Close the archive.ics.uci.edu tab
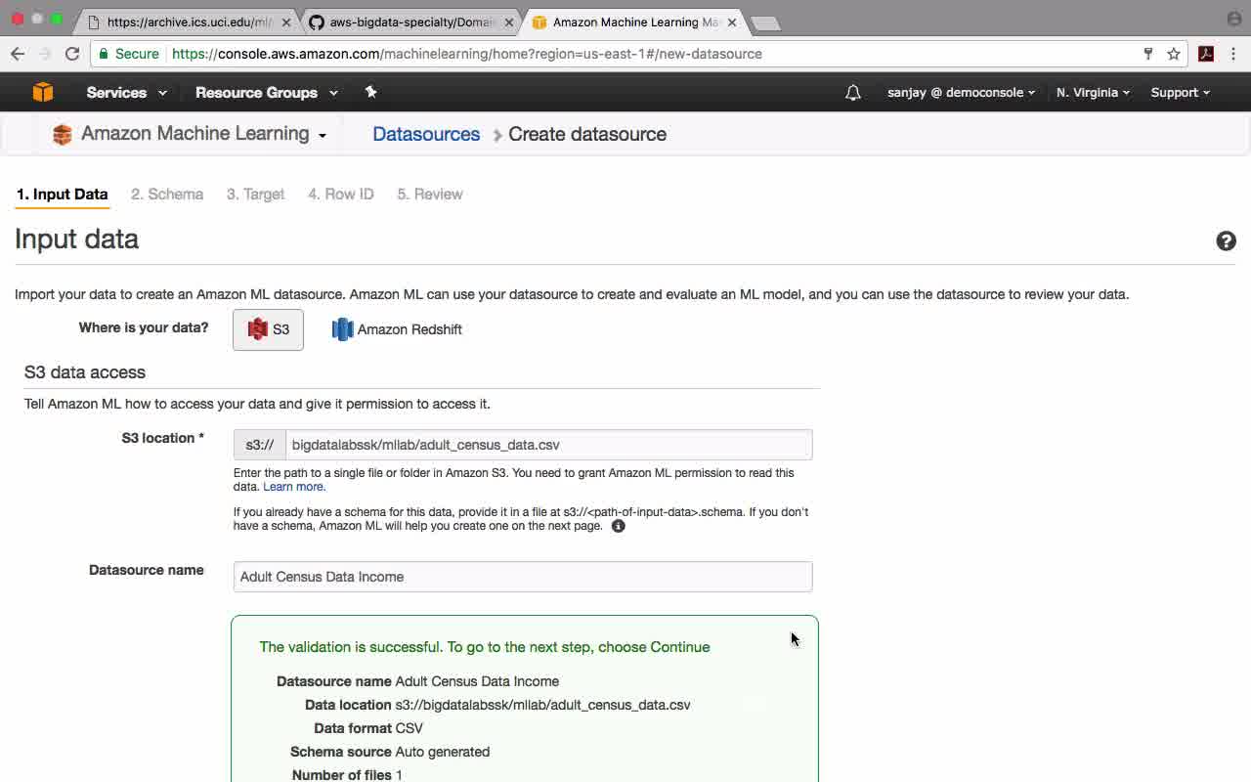 (x=287, y=22)
